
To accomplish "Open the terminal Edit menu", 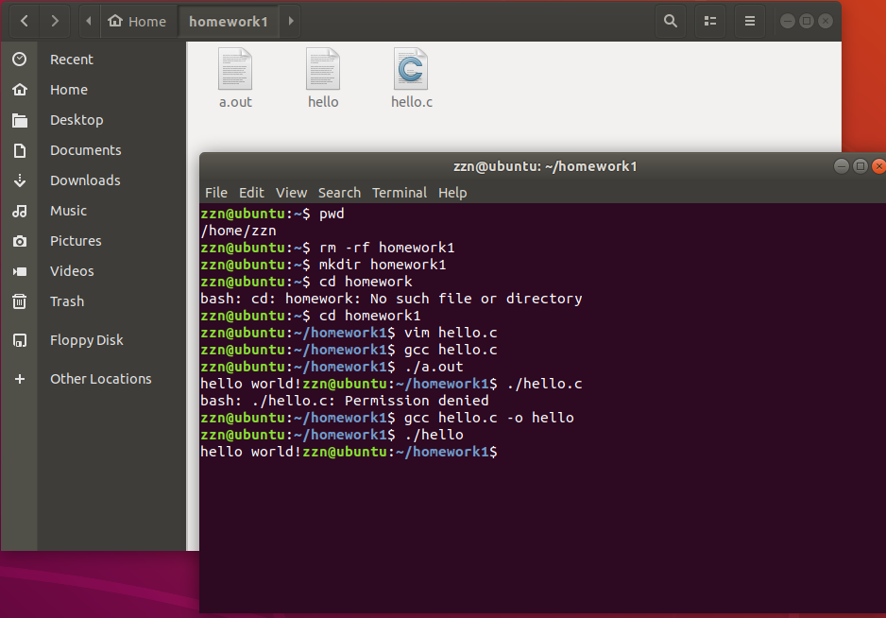I will click(251, 193).
